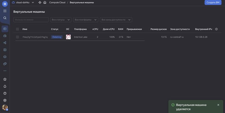The height and width of the screenshot is (113, 225).
Task: Click the help question mark icon
Action: click(x=5, y=93)
